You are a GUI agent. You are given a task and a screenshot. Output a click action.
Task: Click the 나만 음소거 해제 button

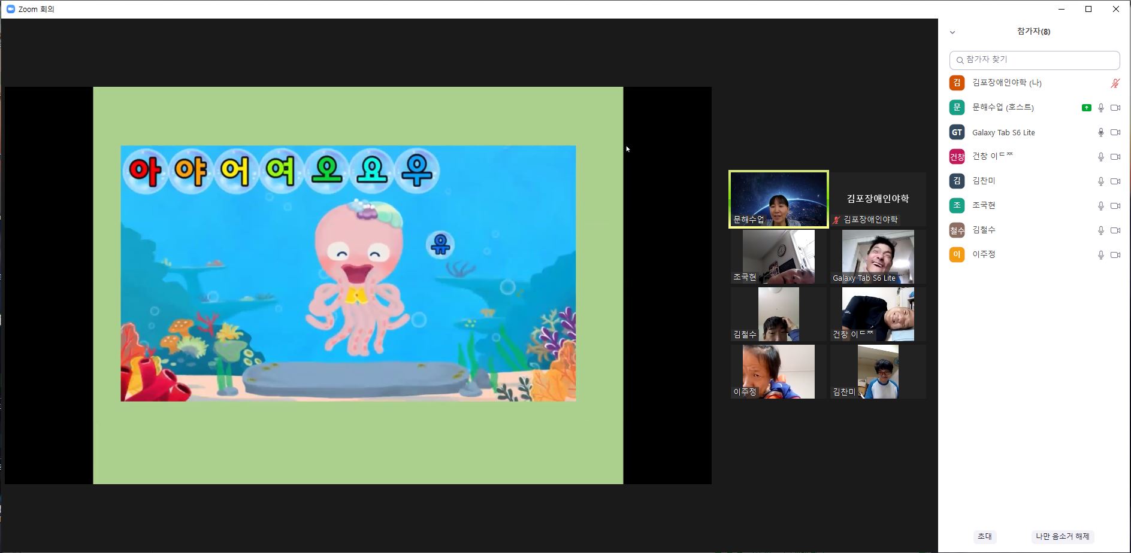pos(1062,536)
